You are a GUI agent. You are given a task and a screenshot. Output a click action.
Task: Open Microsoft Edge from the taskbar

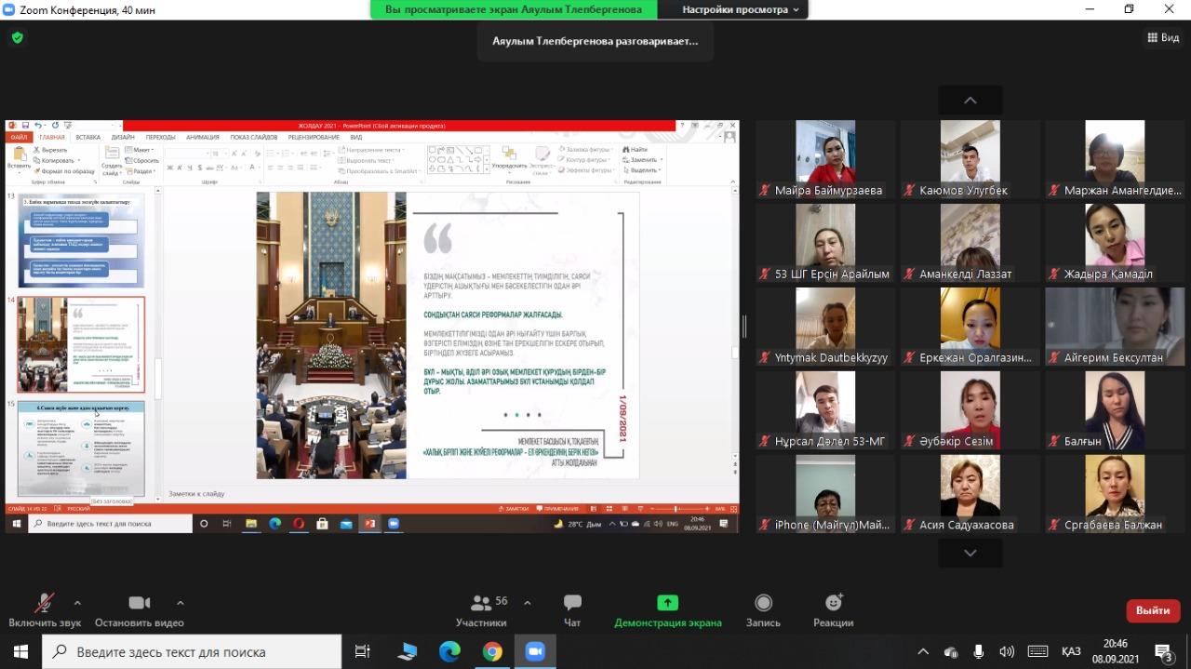[449, 651]
